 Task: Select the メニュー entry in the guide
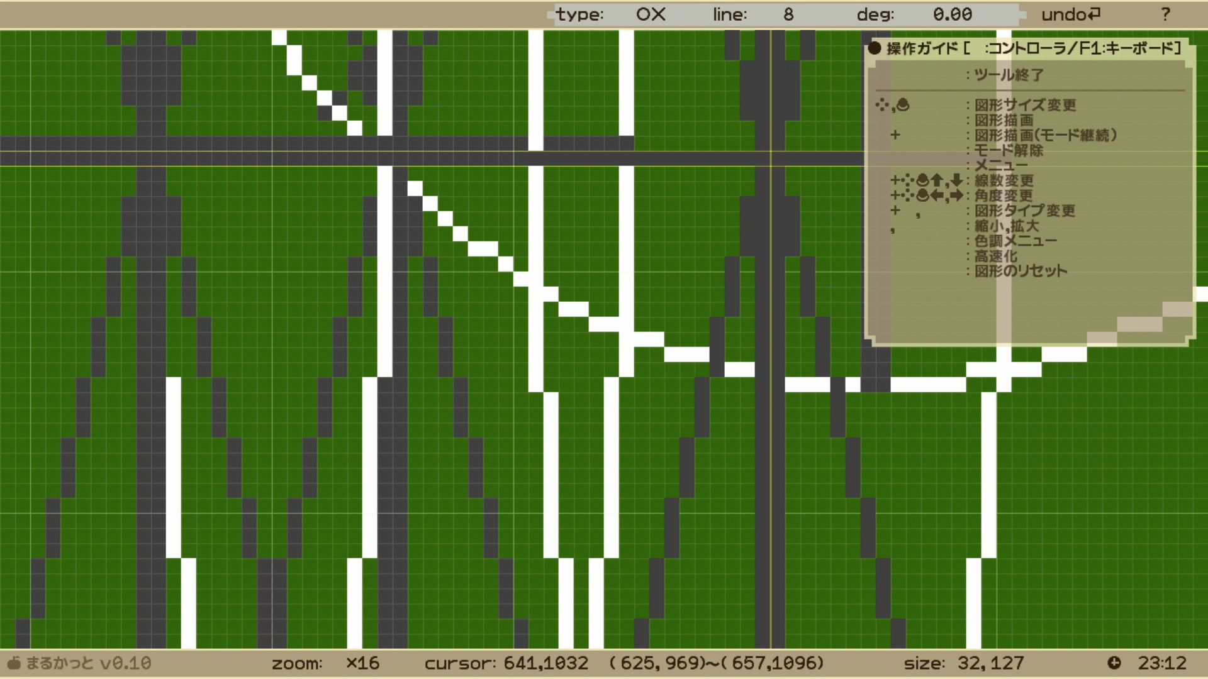pyautogui.click(x=1001, y=165)
